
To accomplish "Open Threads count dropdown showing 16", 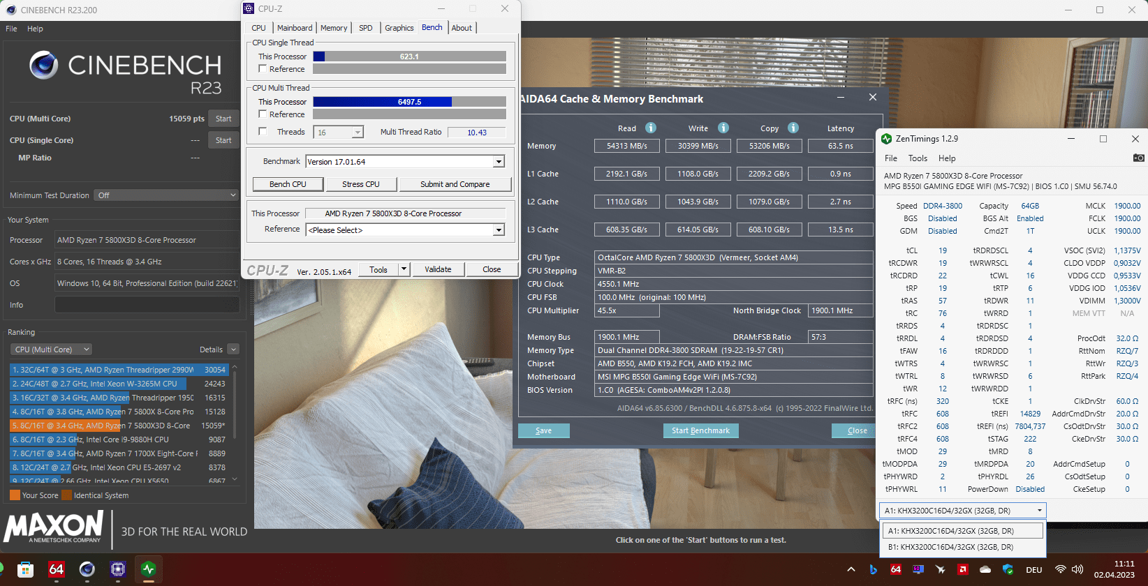I will (339, 132).
